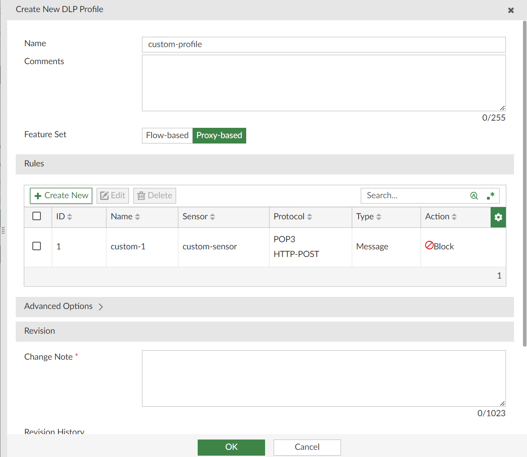Click the search magnifier icon in search box

[x=474, y=196]
